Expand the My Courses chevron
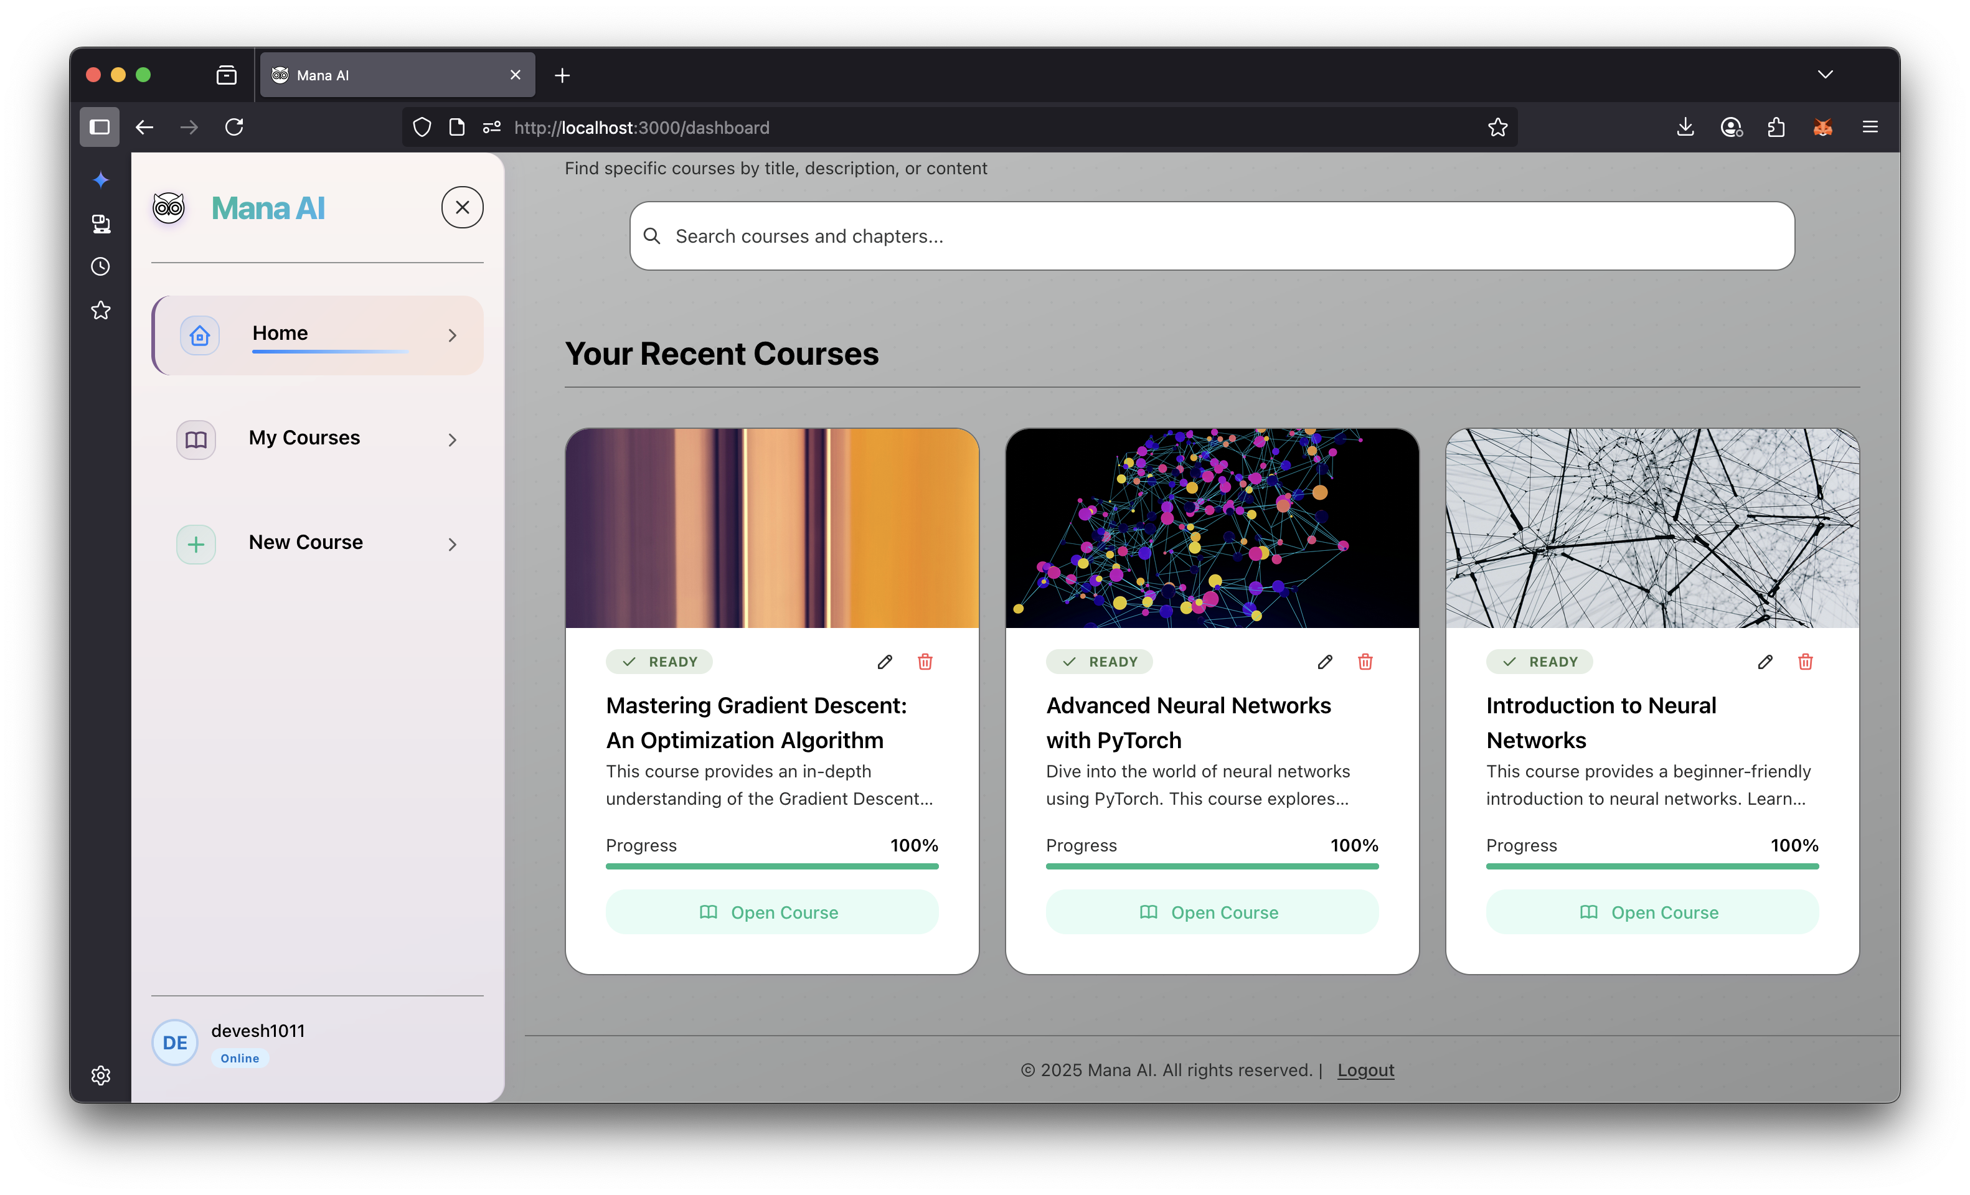Image resolution: width=1970 pixels, height=1195 pixels. (x=453, y=439)
